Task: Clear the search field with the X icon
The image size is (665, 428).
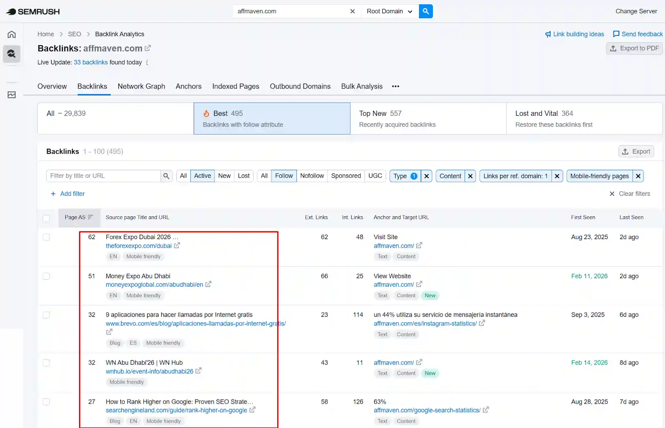Action: point(352,11)
